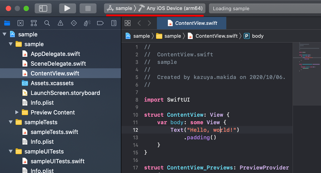Click the Loading sample status field

[x=265, y=9]
